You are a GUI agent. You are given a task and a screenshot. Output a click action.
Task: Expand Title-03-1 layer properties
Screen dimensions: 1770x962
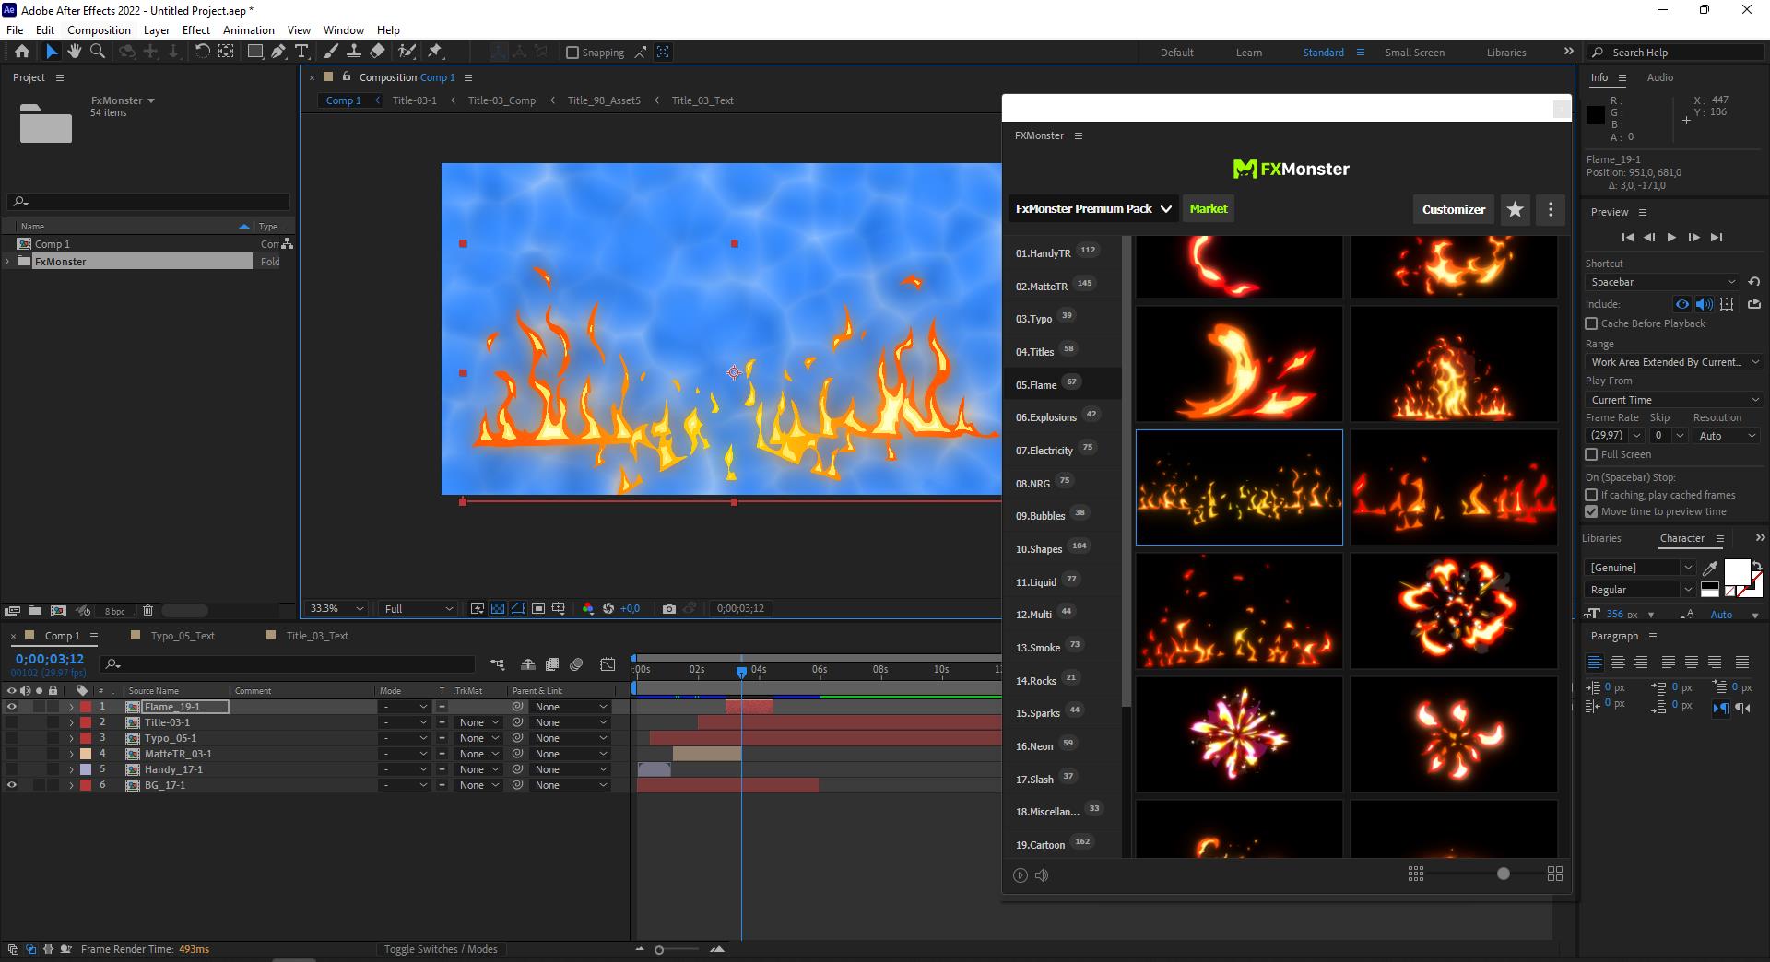point(71,722)
